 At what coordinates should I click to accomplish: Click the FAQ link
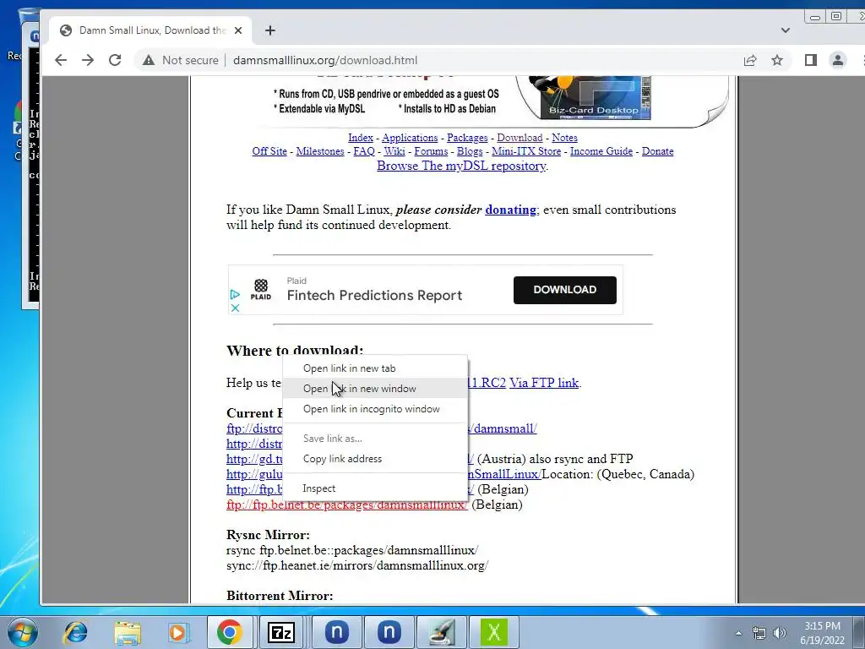pyautogui.click(x=364, y=151)
